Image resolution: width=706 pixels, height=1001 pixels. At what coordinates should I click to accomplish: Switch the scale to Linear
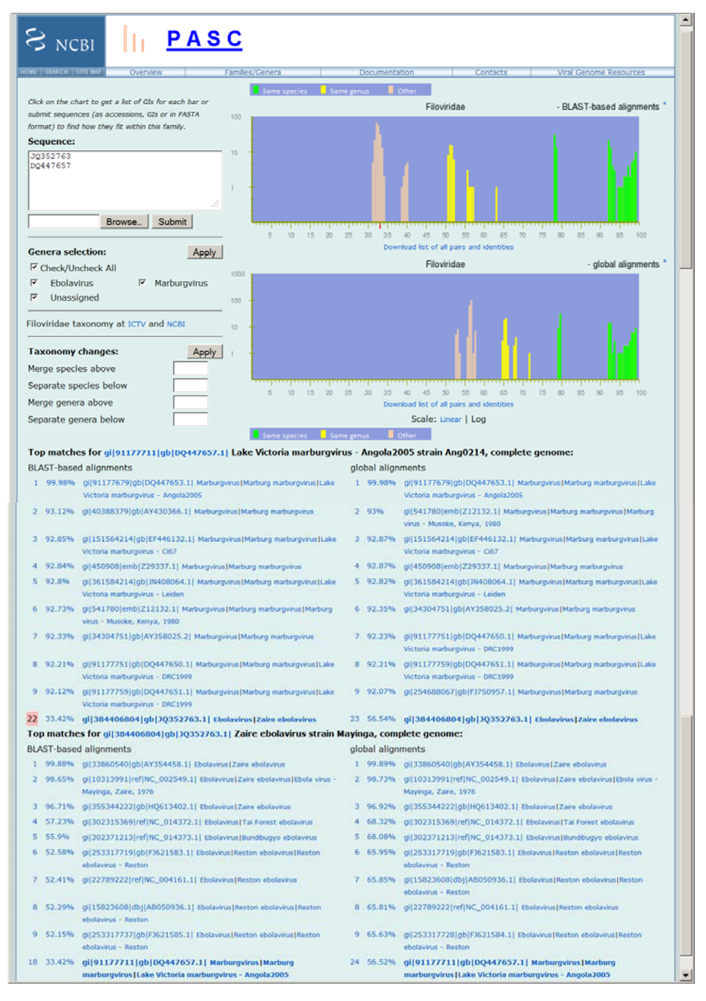point(450,419)
